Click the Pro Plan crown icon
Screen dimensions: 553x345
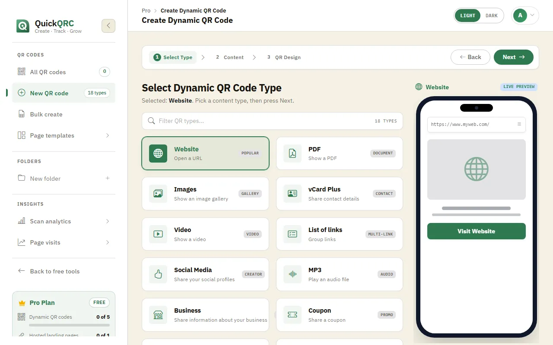tap(22, 303)
